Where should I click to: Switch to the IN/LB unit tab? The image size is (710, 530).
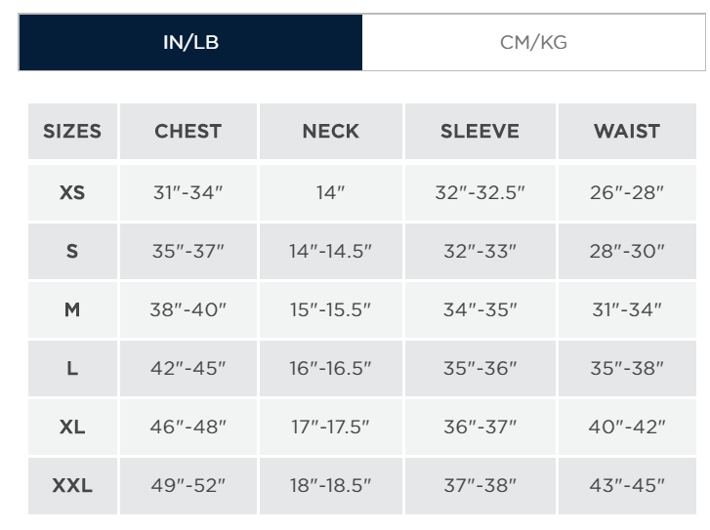click(190, 43)
